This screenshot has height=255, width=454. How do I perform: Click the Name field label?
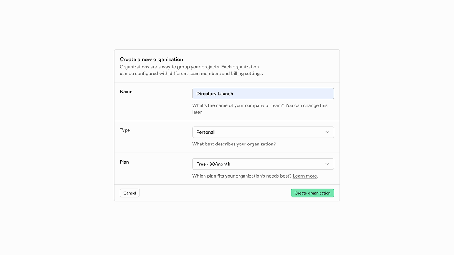[x=126, y=91]
